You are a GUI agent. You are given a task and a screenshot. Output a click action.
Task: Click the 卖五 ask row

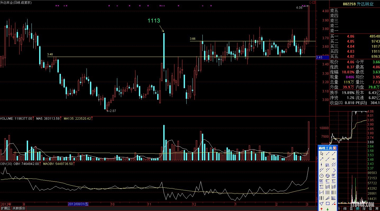(355, 11)
